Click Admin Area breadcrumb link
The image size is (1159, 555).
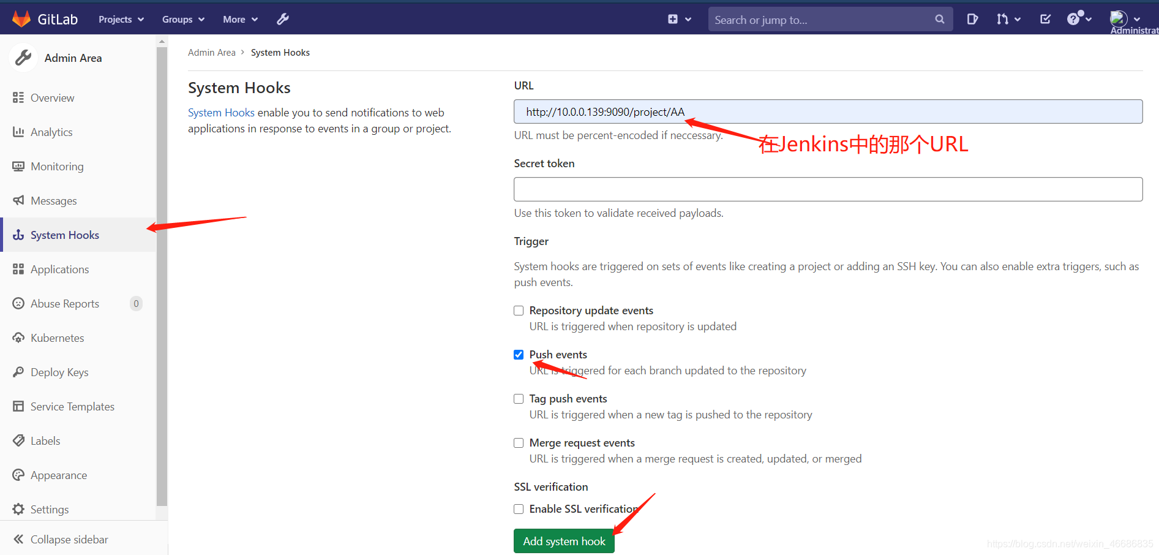tap(212, 53)
